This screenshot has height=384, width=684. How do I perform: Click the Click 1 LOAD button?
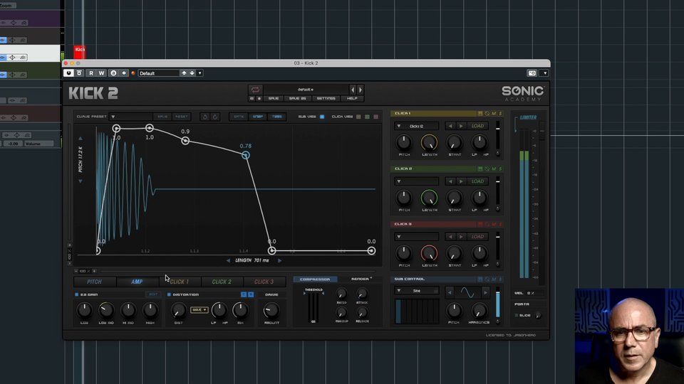(477, 126)
